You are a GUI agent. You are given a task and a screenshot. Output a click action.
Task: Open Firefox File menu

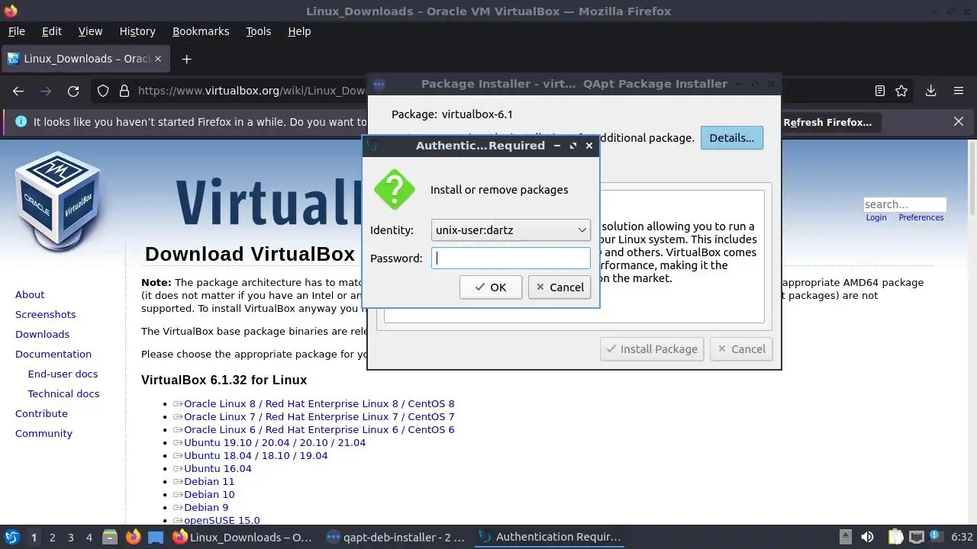point(16,31)
